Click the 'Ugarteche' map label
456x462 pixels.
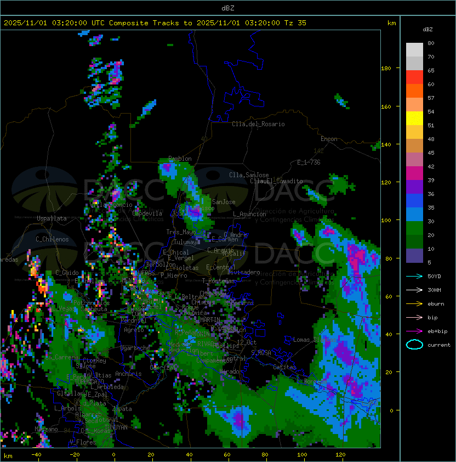click(135, 348)
